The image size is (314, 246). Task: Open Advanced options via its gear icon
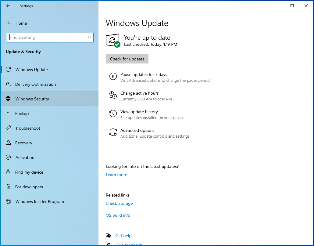click(113, 132)
